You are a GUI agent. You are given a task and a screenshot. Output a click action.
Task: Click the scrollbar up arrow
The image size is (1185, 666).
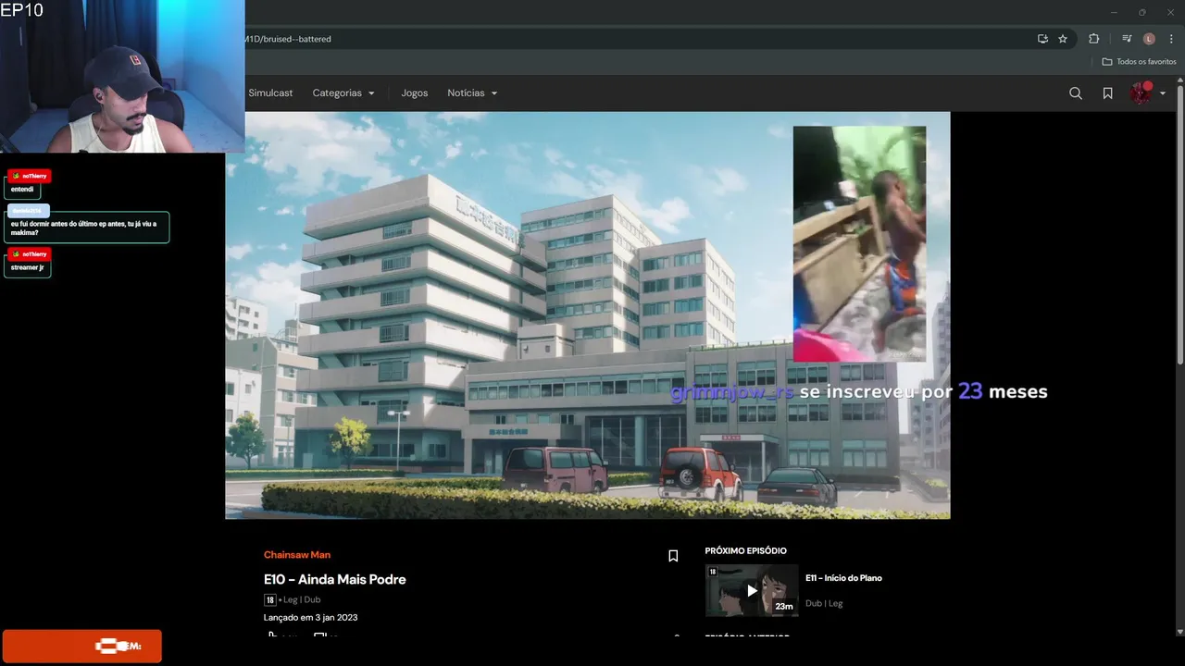1179,81
